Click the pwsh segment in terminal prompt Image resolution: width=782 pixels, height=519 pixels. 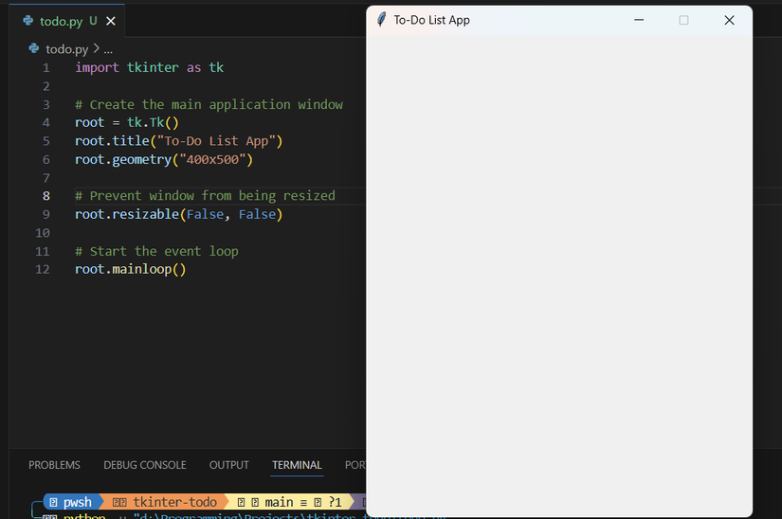(72, 502)
